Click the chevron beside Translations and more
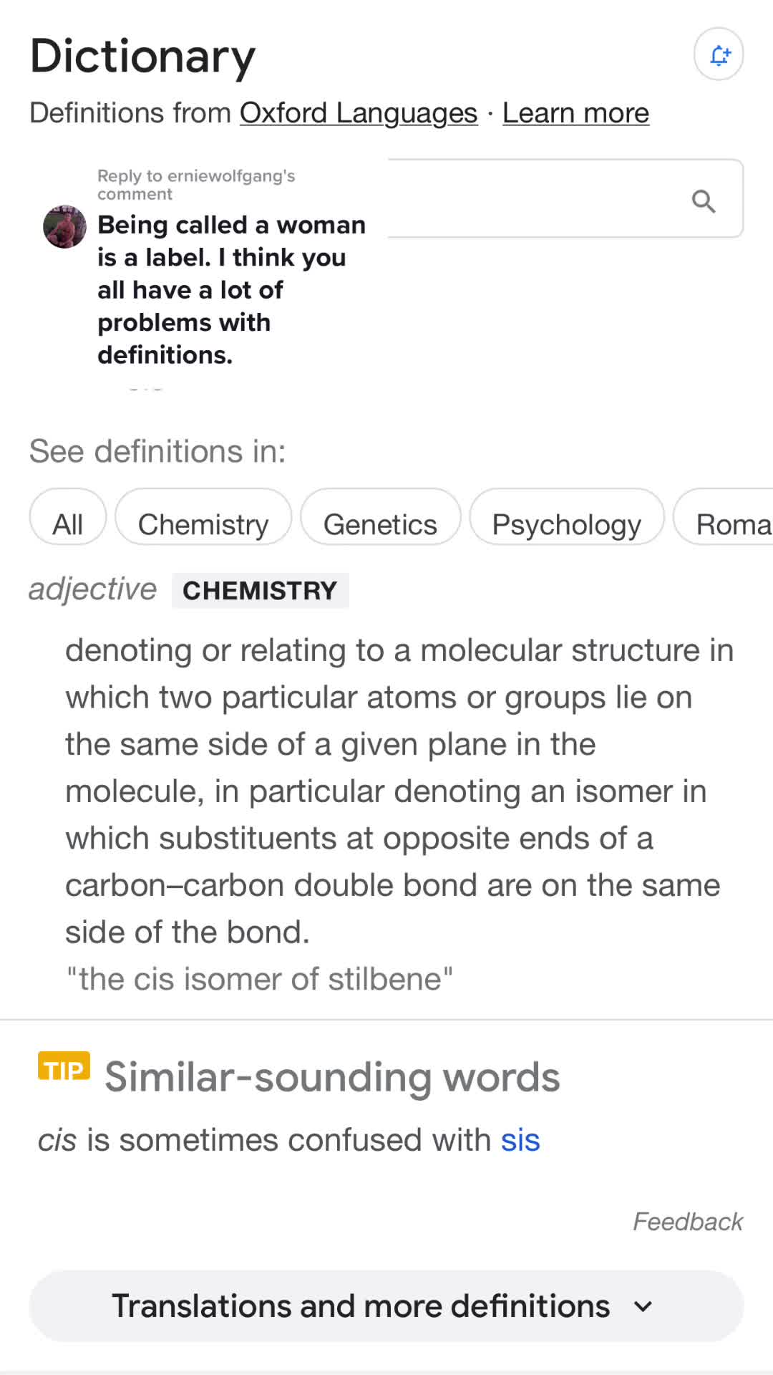This screenshot has height=1375, width=773. (643, 1307)
